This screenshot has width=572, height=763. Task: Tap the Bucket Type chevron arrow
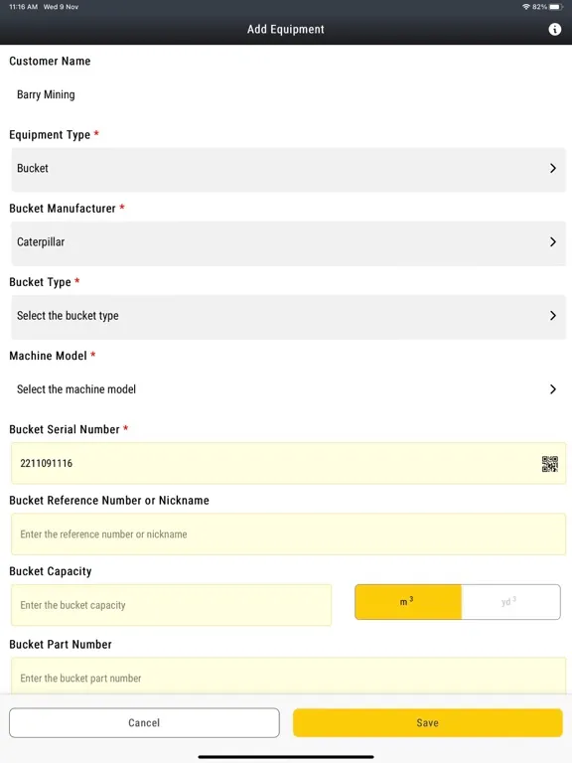pyautogui.click(x=553, y=315)
